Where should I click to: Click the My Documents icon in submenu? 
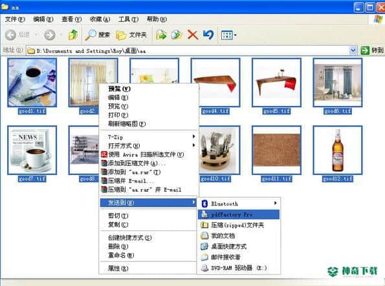(x=204, y=236)
